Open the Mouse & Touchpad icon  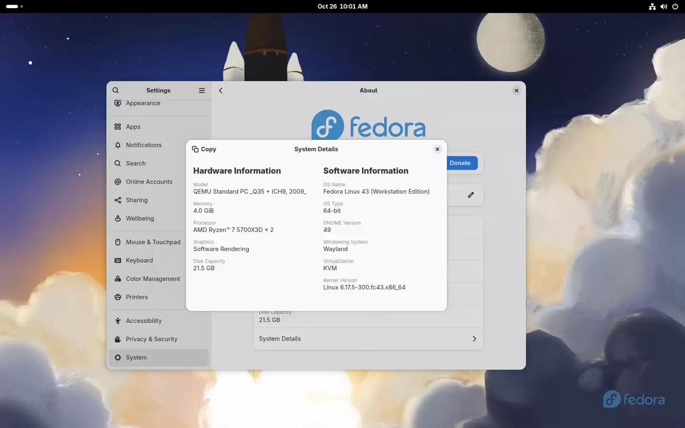pos(117,242)
